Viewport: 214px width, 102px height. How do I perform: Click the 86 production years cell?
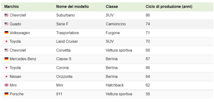148,15
